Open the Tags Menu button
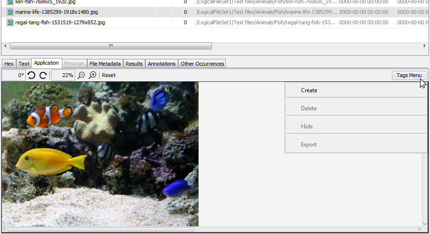Screen dimensions: 430x234 click(x=409, y=75)
